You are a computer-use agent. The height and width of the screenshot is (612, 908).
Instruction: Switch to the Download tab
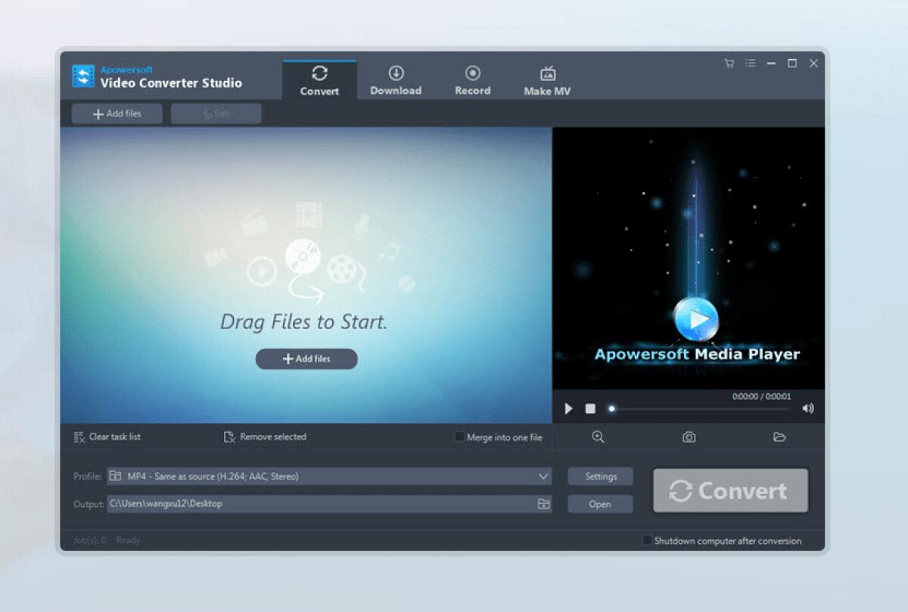click(x=395, y=79)
